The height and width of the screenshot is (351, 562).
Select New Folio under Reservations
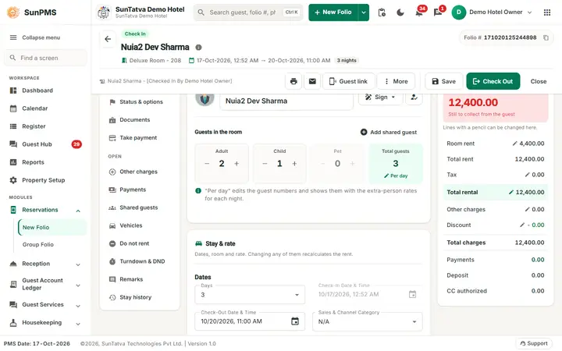coord(52,228)
